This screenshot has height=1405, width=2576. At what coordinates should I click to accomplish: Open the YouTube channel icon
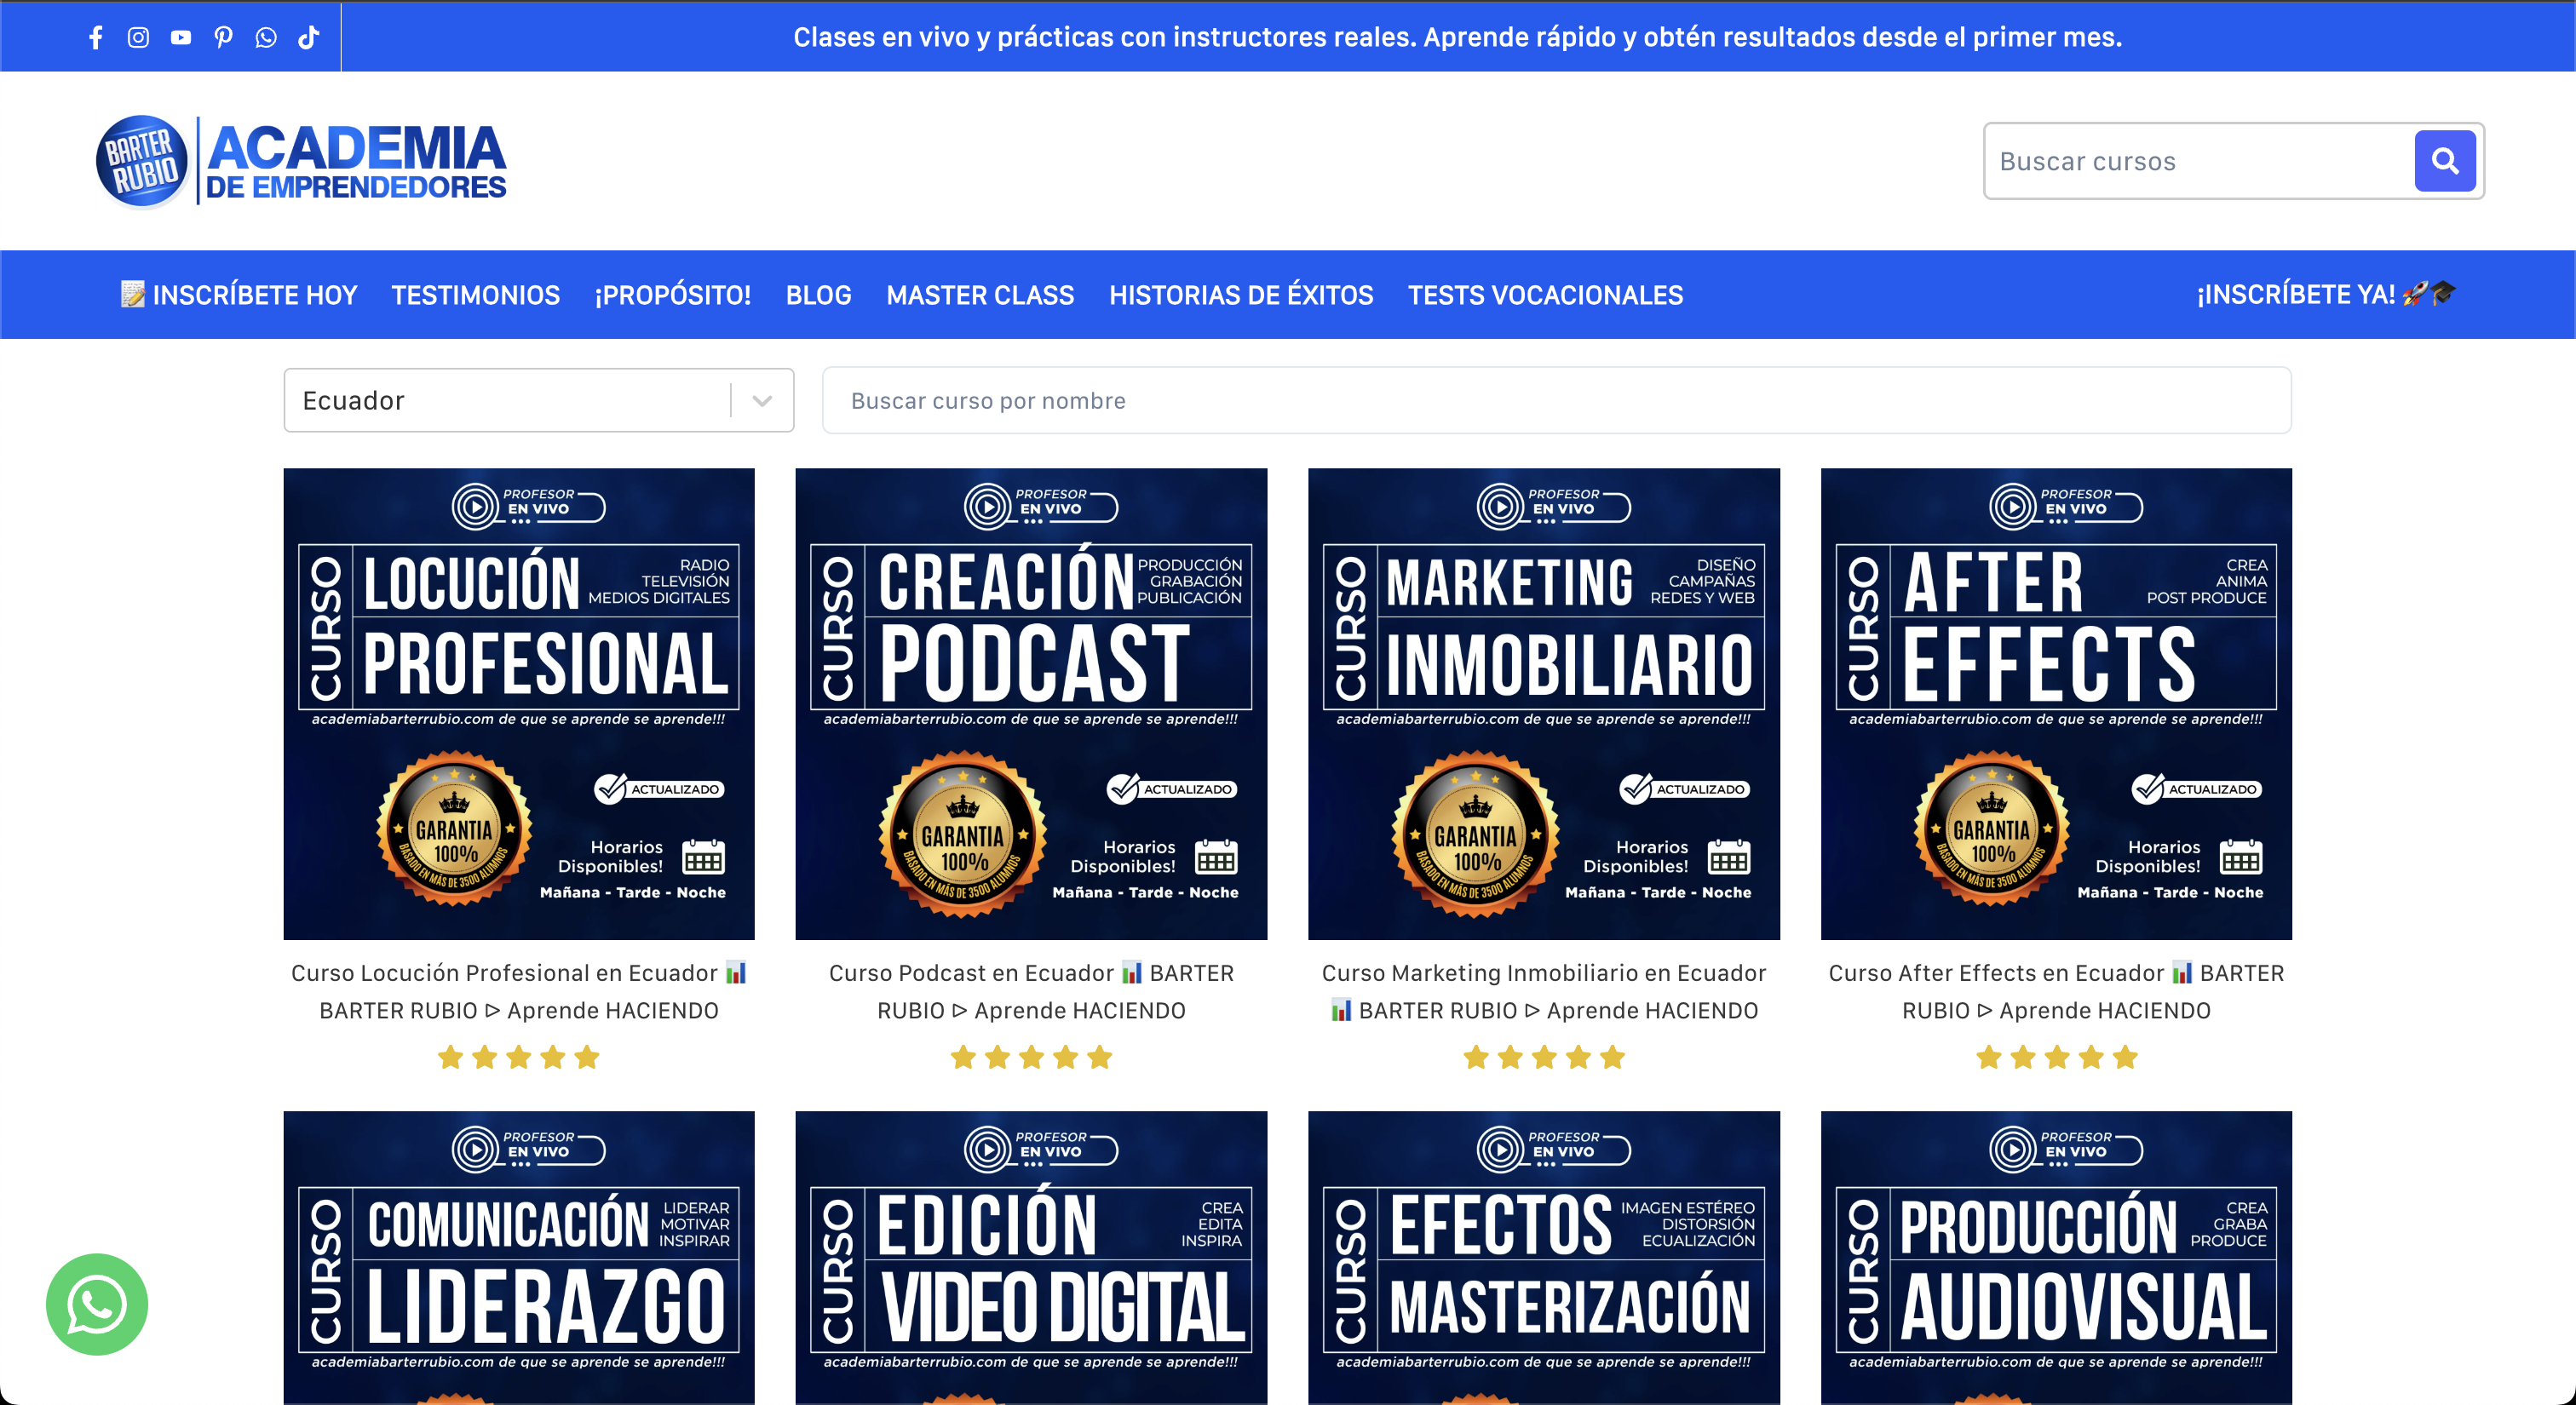click(x=181, y=37)
